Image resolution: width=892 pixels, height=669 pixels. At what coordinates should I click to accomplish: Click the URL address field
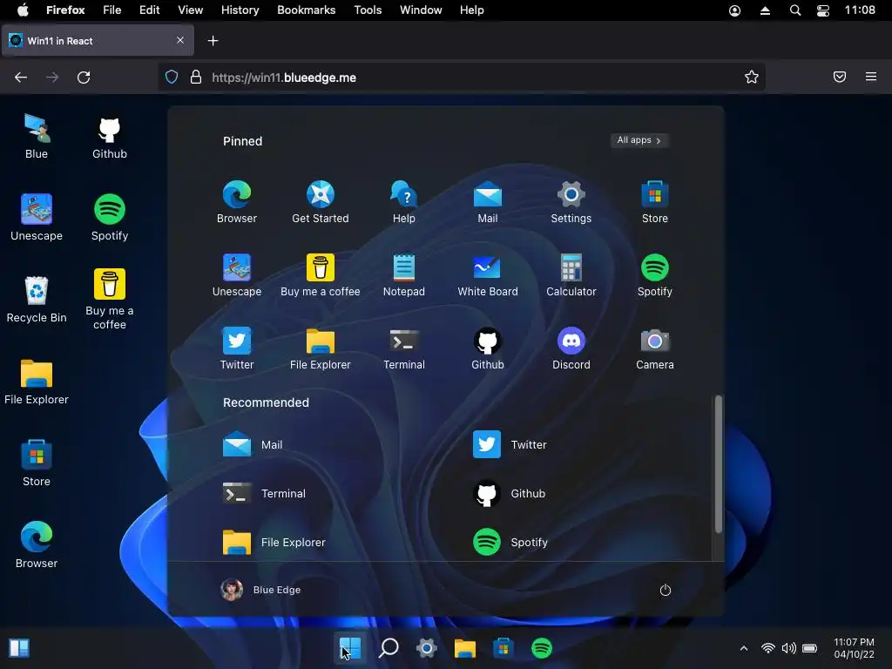(462, 78)
